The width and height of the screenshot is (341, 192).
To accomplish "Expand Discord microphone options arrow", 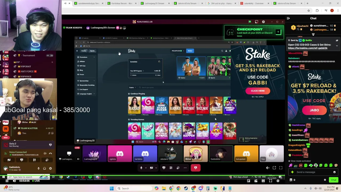I will click(x=146, y=168).
